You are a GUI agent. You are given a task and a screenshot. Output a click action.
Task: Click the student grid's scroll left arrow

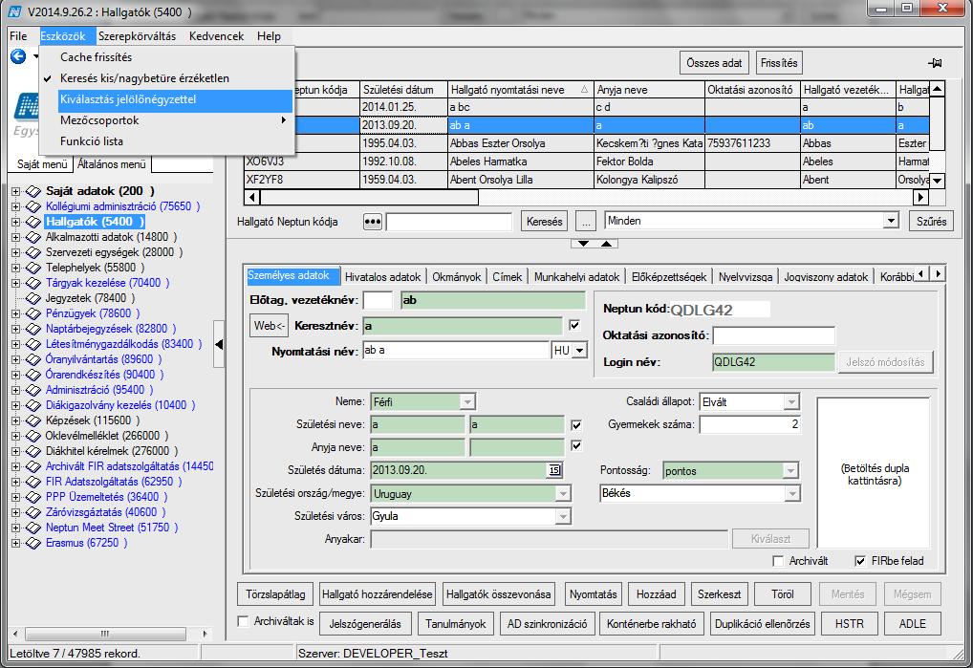pyautogui.click(x=252, y=197)
